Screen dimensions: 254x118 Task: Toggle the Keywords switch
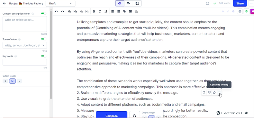[44, 56]
